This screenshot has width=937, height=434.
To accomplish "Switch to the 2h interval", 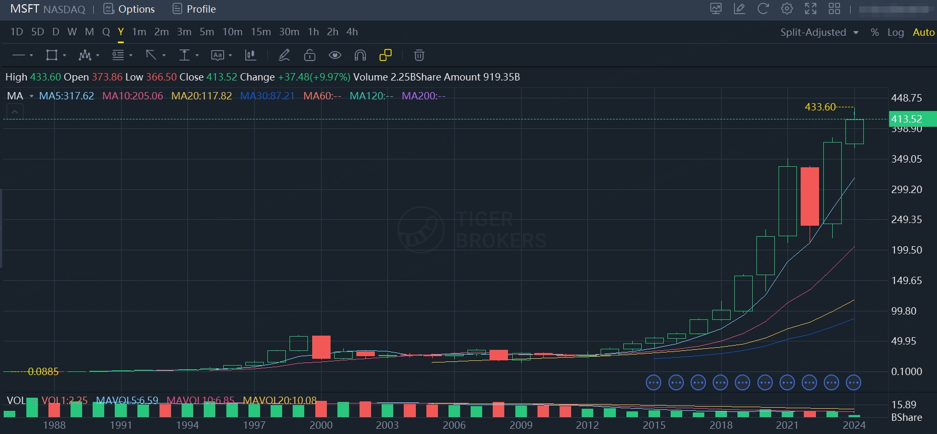I will pyautogui.click(x=333, y=32).
